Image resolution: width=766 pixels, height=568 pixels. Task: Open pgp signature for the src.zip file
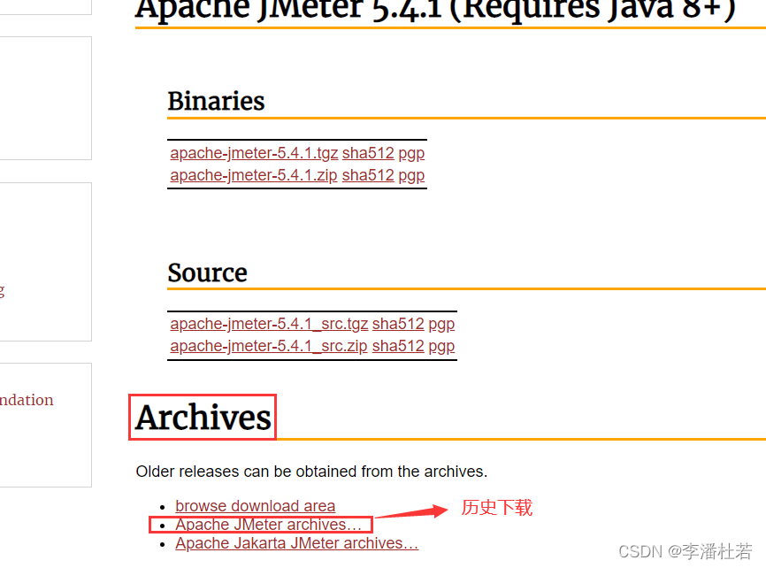441,346
